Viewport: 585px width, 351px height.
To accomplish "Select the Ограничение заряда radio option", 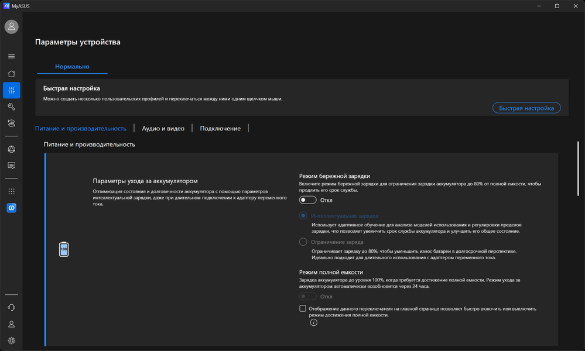I will [x=303, y=242].
